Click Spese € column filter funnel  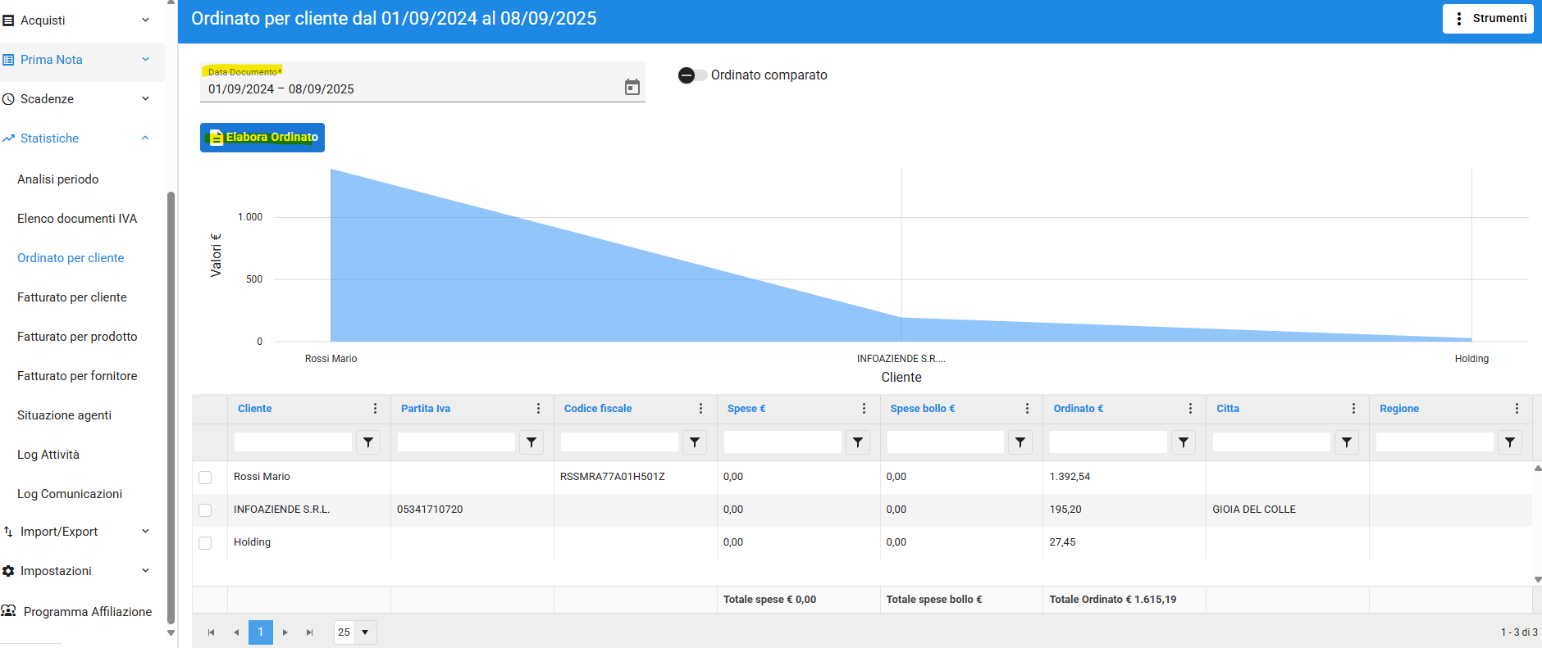click(858, 442)
